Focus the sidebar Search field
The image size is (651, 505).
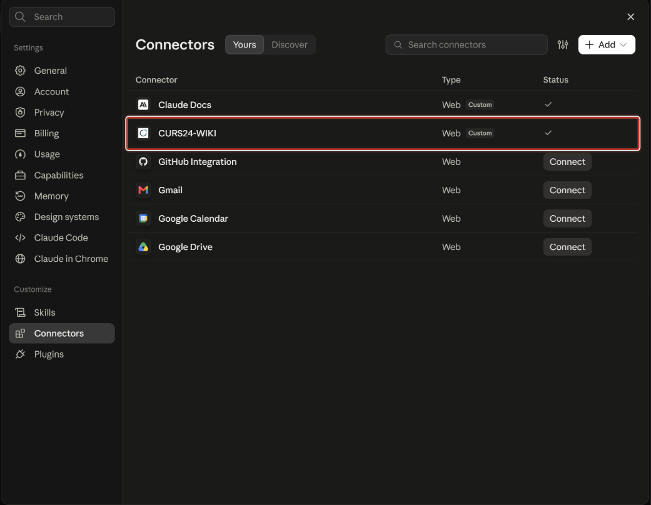(x=62, y=17)
